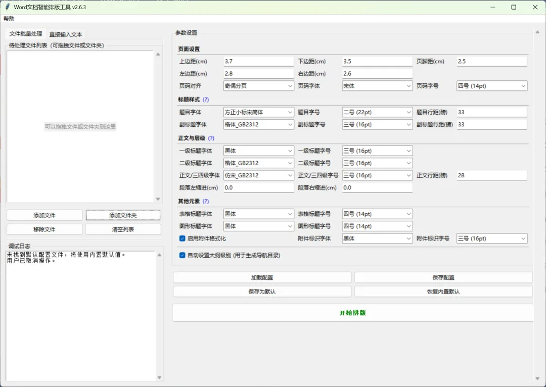Maximize the application window
Viewport: 546px width, 387px height.
point(514,7)
